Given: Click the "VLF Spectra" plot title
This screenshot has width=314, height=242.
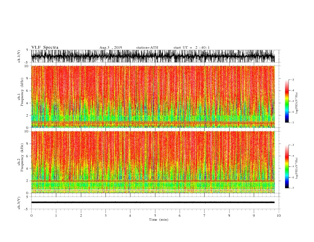Looking at the screenshot, I should 45,47.
